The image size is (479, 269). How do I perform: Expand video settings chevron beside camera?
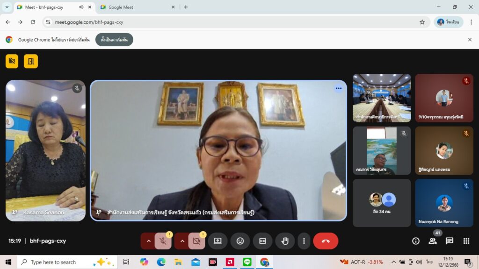tap(182, 241)
